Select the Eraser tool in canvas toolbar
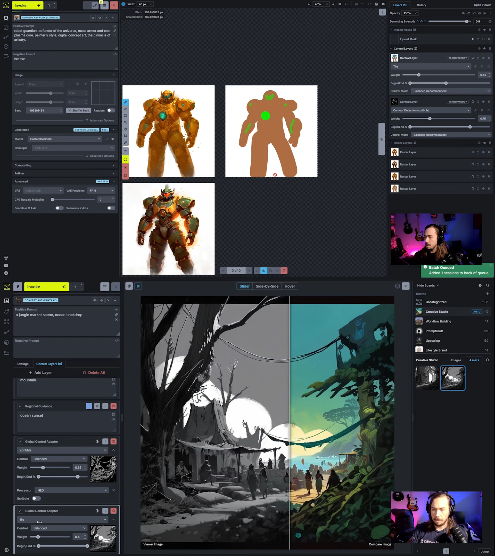 tap(125, 109)
